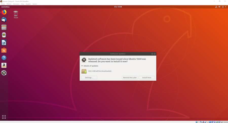Click Software Updater icon in the dock
Viewport: 228px width, 123px height.
[x=4, y=73]
